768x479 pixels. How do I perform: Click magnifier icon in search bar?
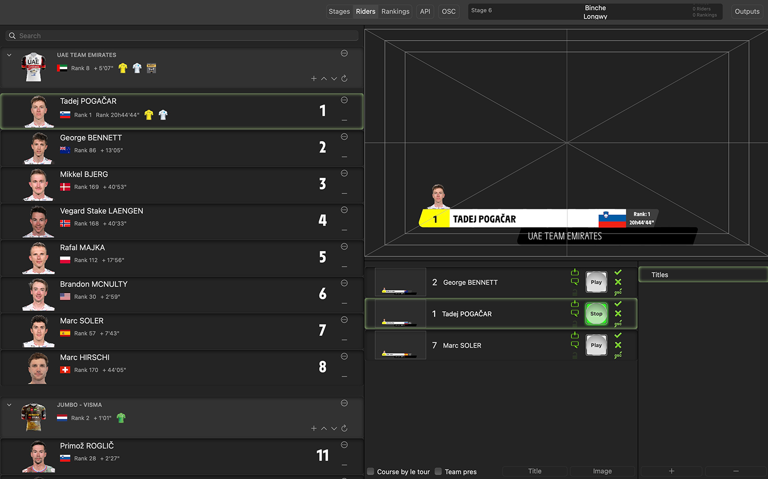tap(12, 36)
